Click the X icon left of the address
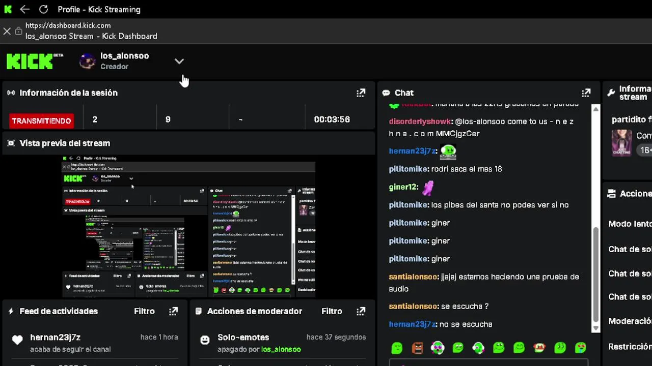This screenshot has width=652, height=366. point(7,31)
